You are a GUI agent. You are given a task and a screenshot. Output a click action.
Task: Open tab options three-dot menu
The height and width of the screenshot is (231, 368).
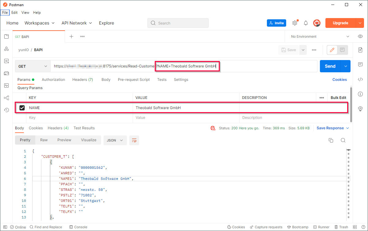[x=82, y=36]
